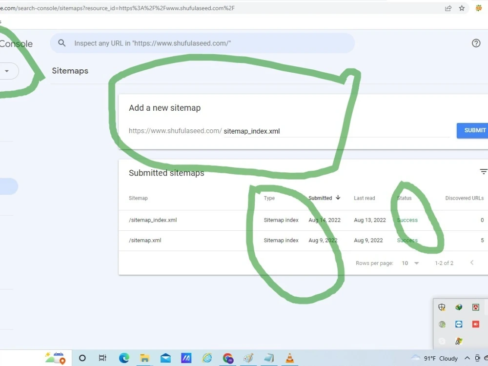Click Success status for /sitemap_index.xml
The image size is (488, 366).
(x=407, y=220)
